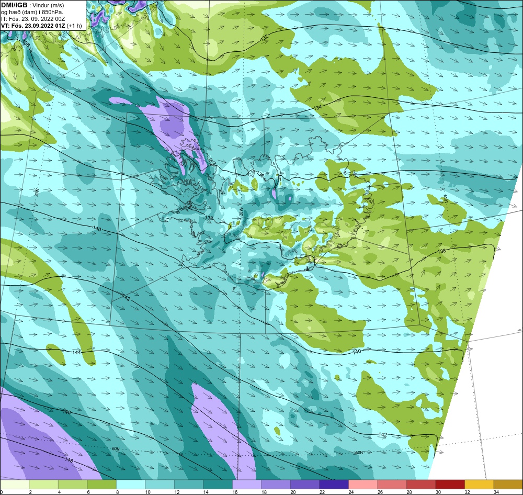Screen dimensions: 523x495
Task: Click the legend scale value 16
Action: (234, 492)
